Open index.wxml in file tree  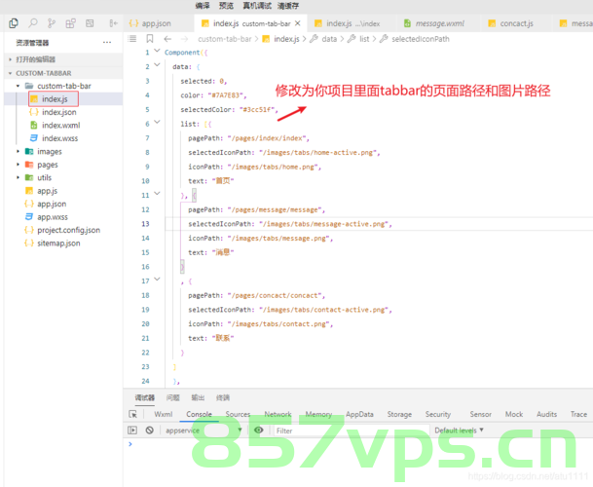pyautogui.click(x=61, y=126)
